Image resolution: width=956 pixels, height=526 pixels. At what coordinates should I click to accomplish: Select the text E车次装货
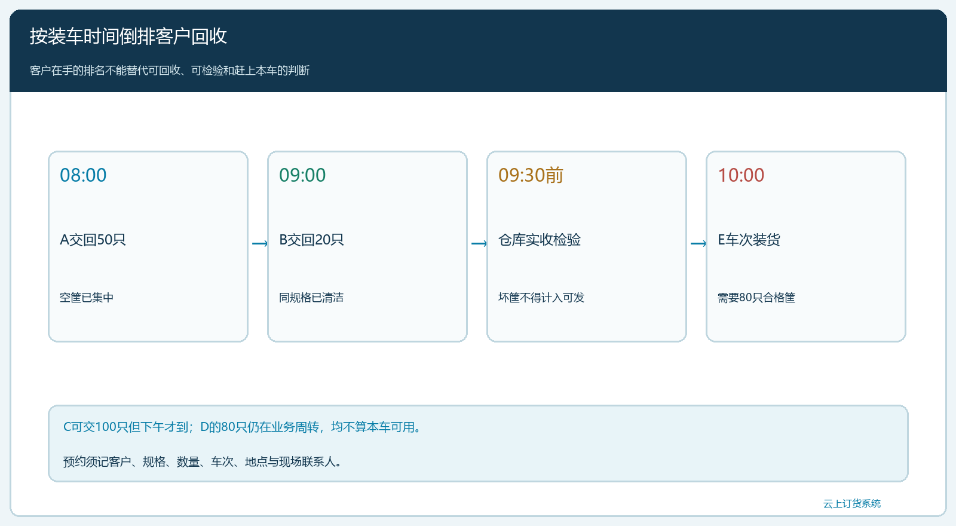click(x=749, y=240)
